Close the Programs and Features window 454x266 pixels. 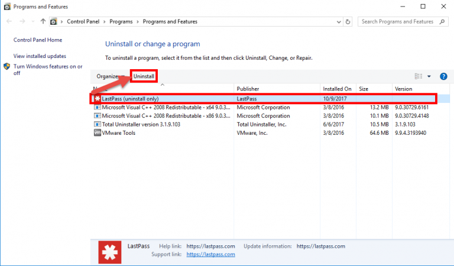[x=443, y=7]
